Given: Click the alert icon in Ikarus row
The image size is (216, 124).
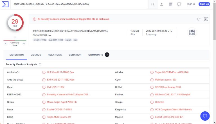Looking at the screenshot, I should point(44,110).
